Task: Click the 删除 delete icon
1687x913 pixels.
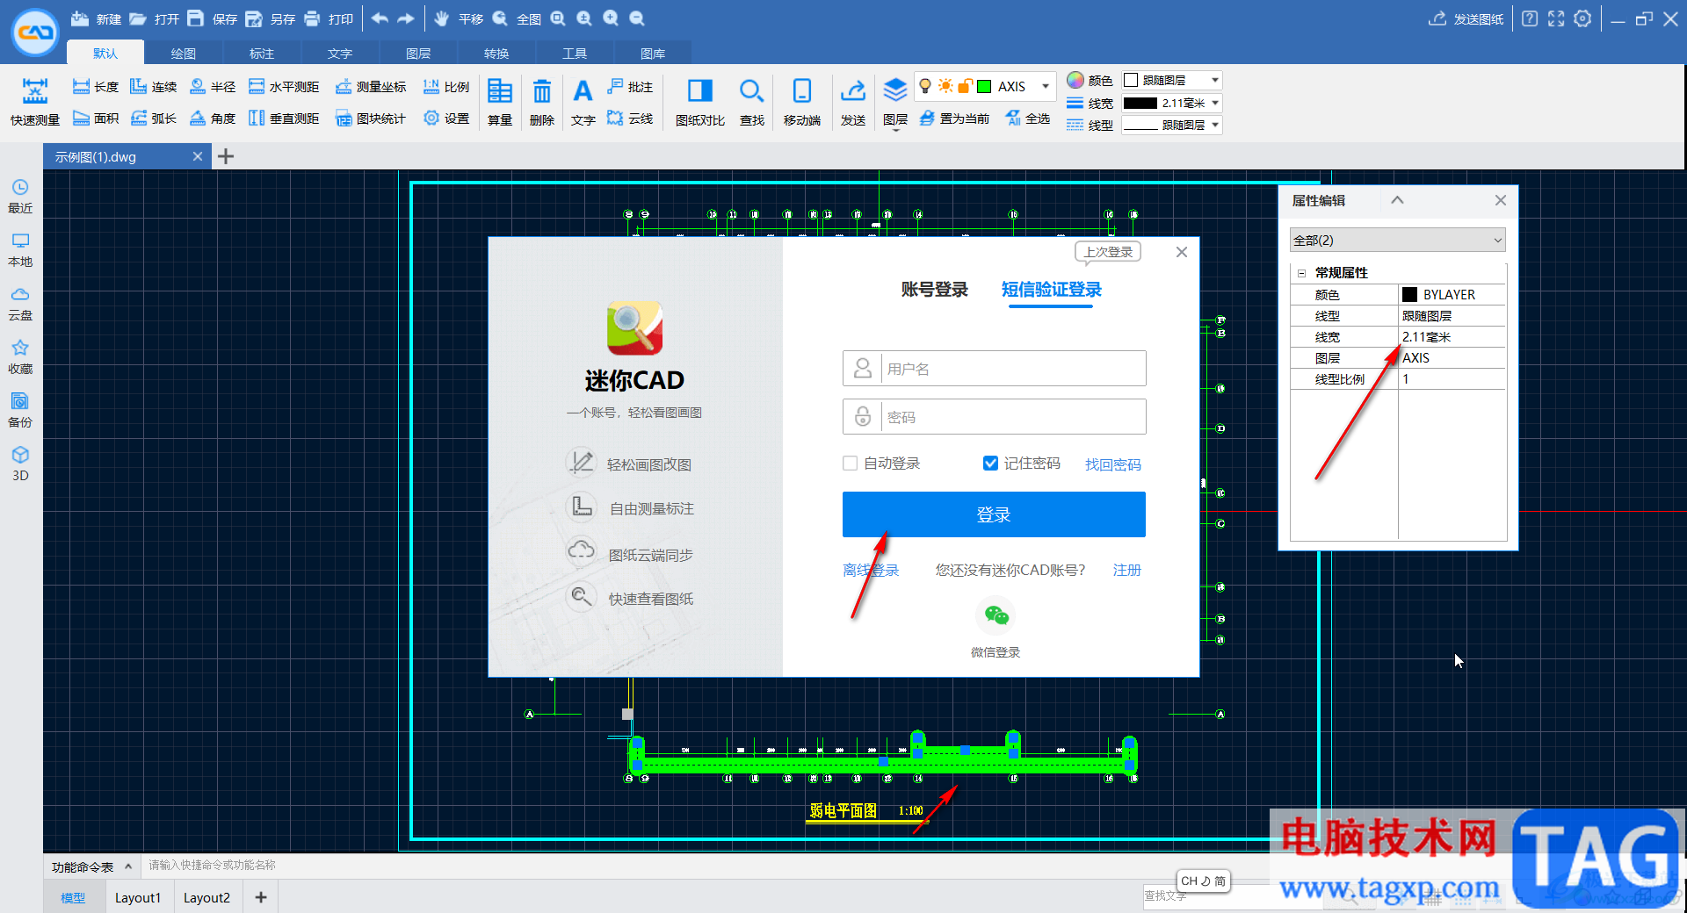Action: 542,102
